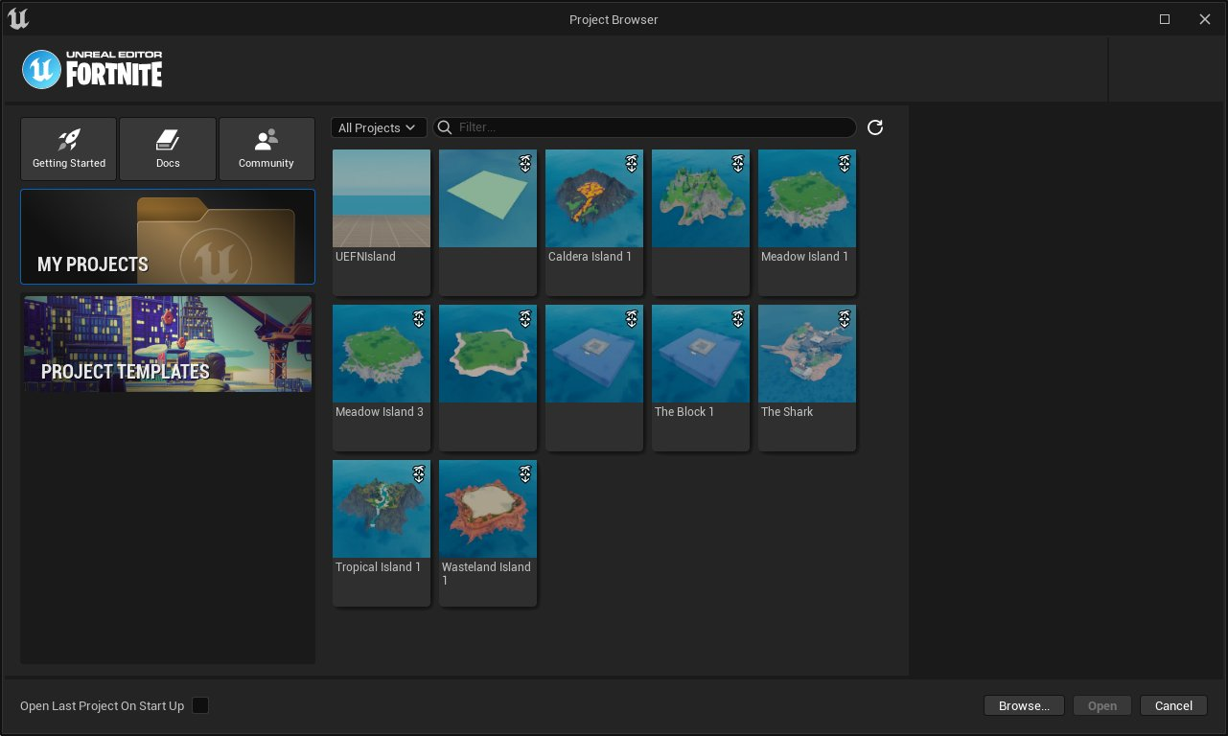The height and width of the screenshot is (736, 1228).
Task: Click download icon on Meadow Island 1
Action: pos(844,163)
